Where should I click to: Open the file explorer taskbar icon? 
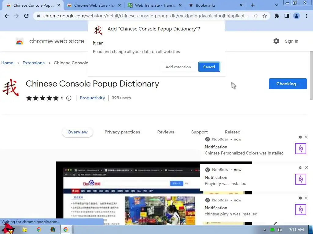pyautogui.click(x=25, y=230)
